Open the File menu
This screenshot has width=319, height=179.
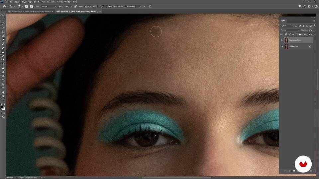[x=7, y=2]
